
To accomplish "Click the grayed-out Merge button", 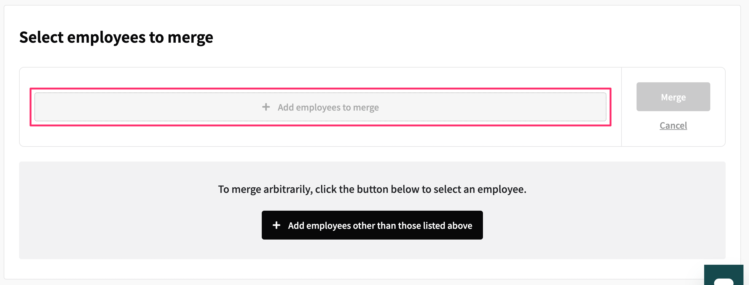I will pos(673,97).
